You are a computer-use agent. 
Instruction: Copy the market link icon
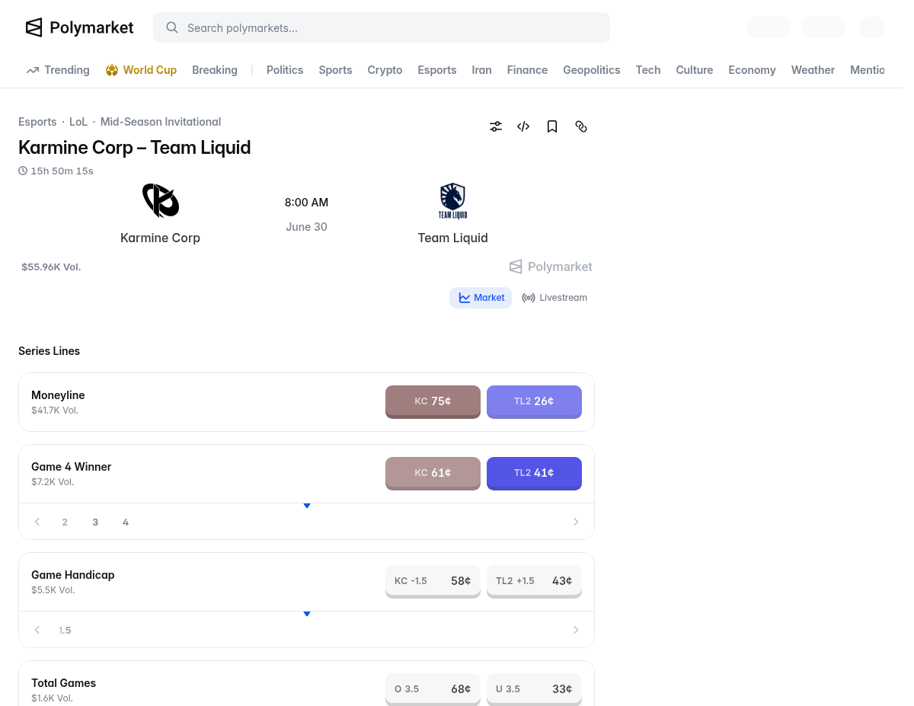[581, 126]
